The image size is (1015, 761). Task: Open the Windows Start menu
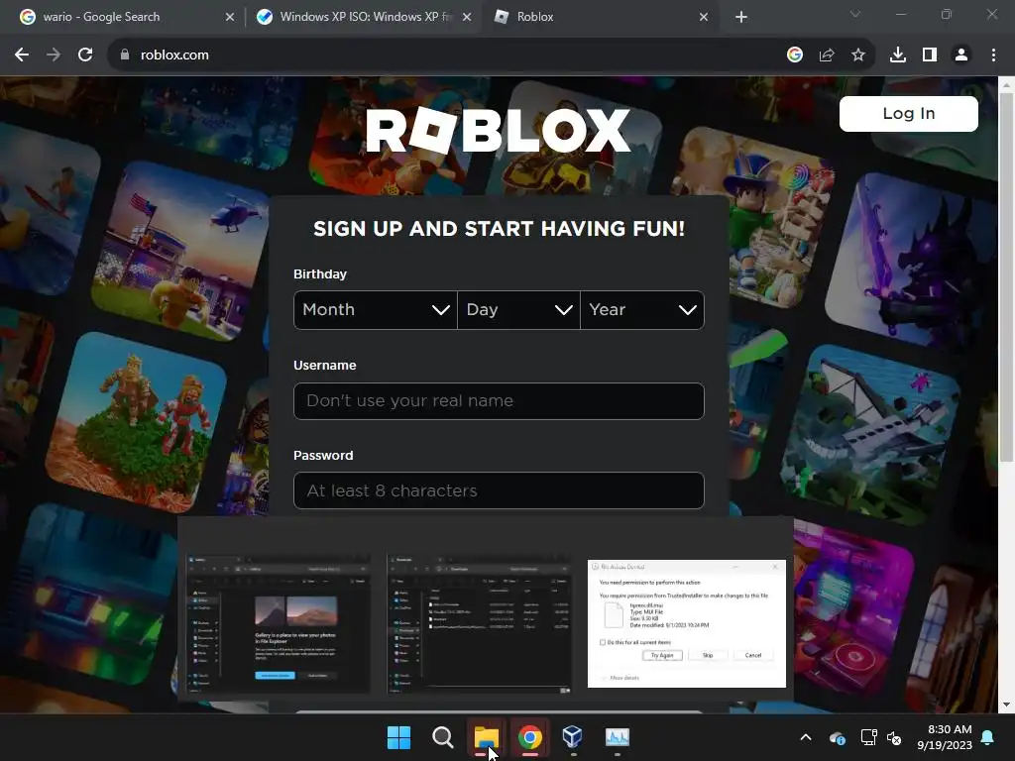pyautogui.click(x=398, y=737)
